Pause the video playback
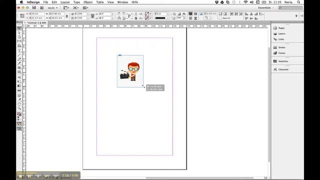The image size is (320, 180). 29,176
